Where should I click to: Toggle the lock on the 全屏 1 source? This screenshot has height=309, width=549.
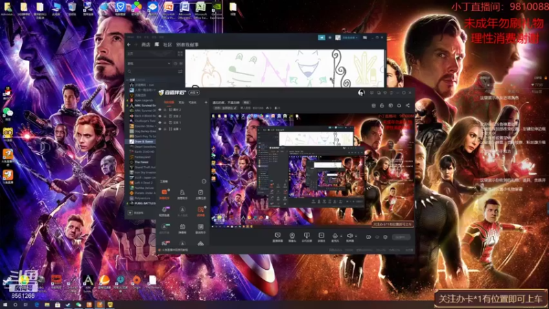[x=165, y=129]
